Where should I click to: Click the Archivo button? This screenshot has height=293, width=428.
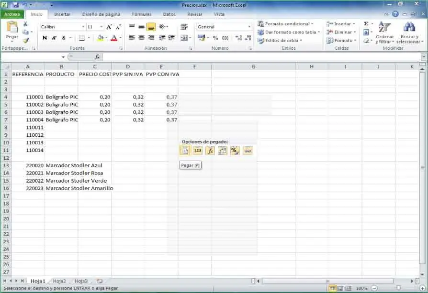pos(12,14)
